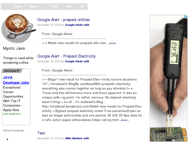The width and height of the screenshot is (190, 142).
Task: Click edit link on Test post
Action: tap(86, 138)
